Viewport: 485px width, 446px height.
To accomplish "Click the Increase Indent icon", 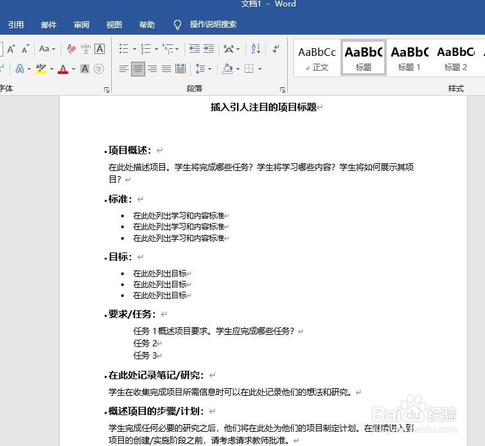I will (209, 49).
